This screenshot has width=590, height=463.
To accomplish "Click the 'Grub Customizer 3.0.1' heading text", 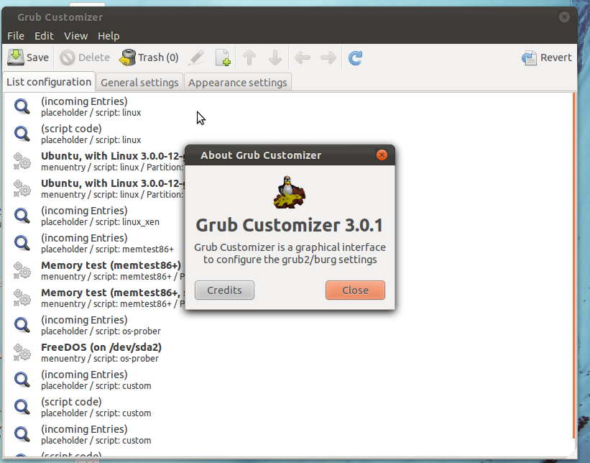I will 290,225.
